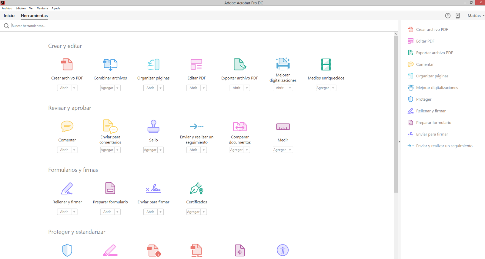Open the Ventana menu
Image resolution: width=485 pixels, height=259 pixels.
pos(42,8)
